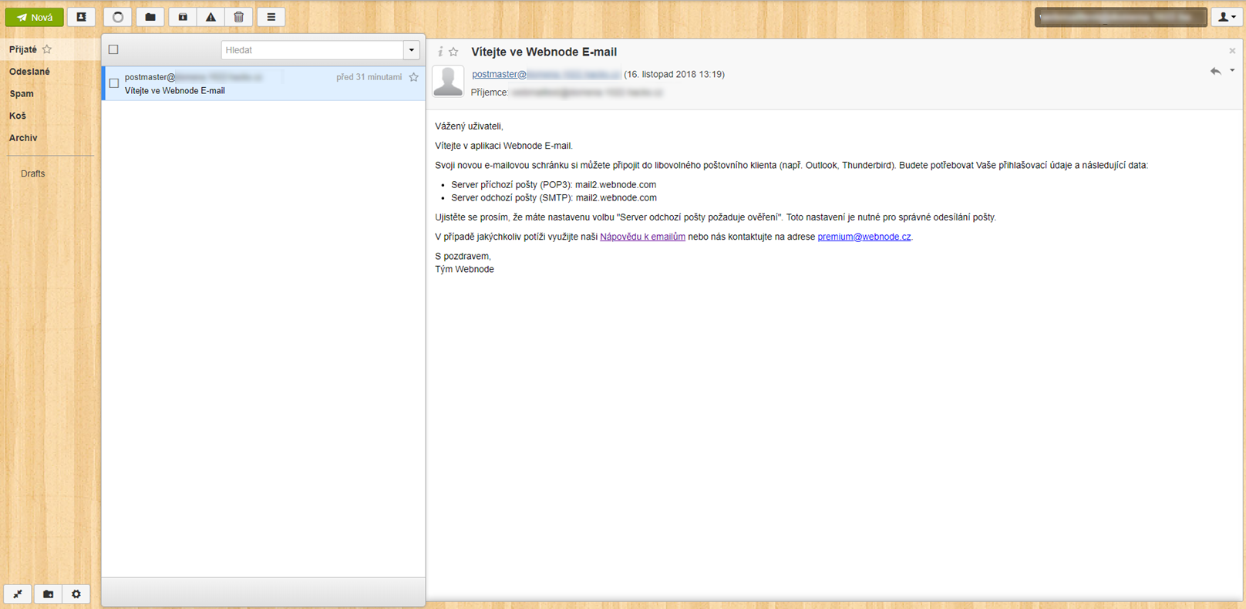Open the user account dropdown menu

click(x=1226, y=17)
